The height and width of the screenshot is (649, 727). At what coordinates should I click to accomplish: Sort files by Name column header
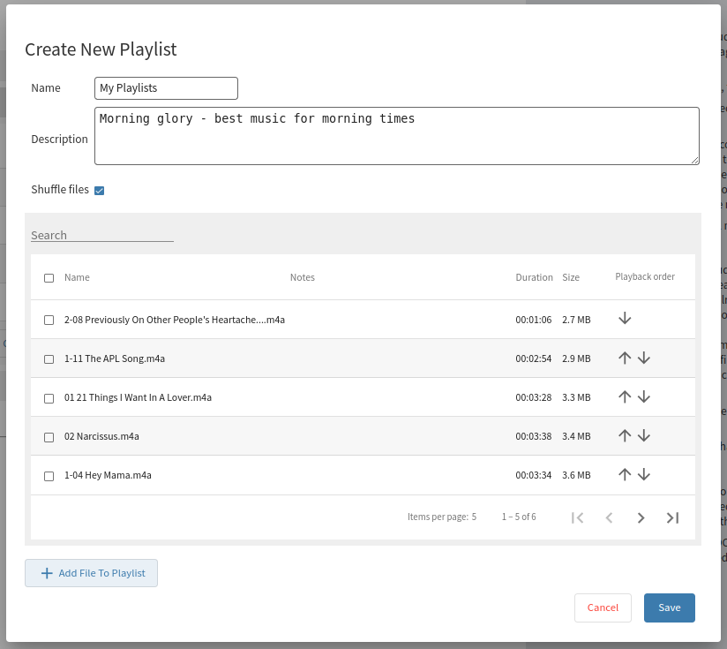pyautogui.click(x=77, y=277)
